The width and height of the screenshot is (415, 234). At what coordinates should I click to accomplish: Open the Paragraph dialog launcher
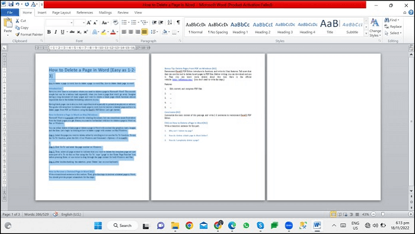click(x=180, y=41)
